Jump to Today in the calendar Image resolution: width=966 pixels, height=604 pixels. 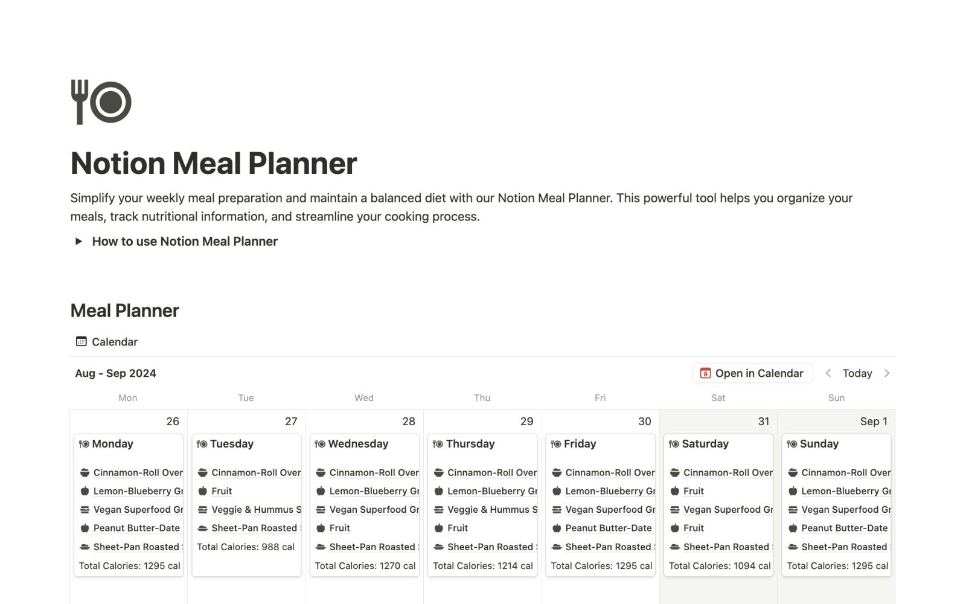tap(857, 373)
